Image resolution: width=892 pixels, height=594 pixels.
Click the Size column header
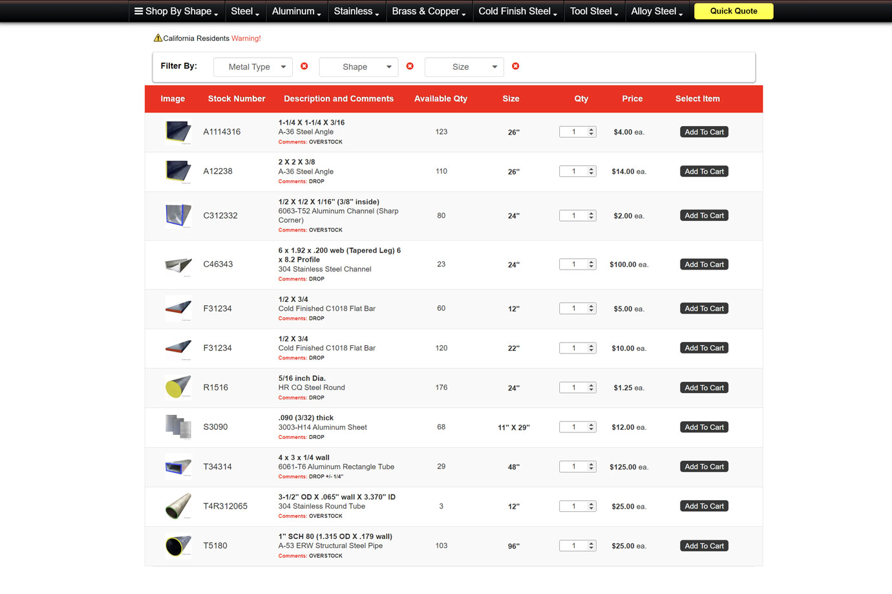(x=511, y=99)
